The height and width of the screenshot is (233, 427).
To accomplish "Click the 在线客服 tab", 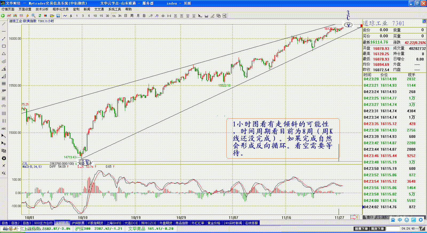I will coord(251,223).
